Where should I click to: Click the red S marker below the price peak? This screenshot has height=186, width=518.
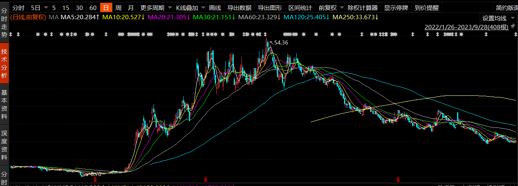point(206,179)
